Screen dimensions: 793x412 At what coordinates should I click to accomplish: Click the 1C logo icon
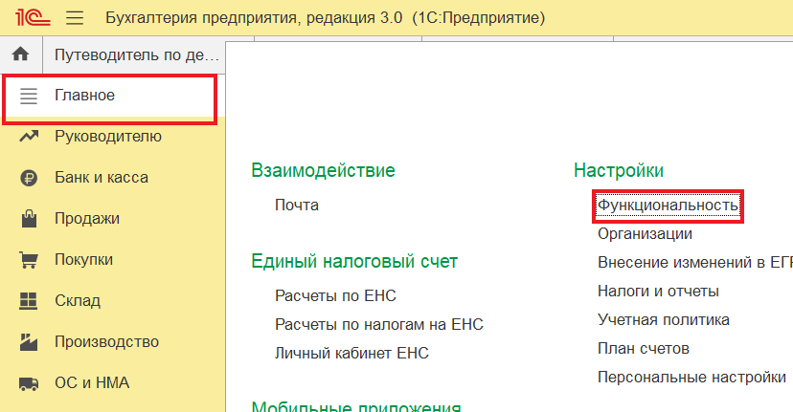point(33,17)
